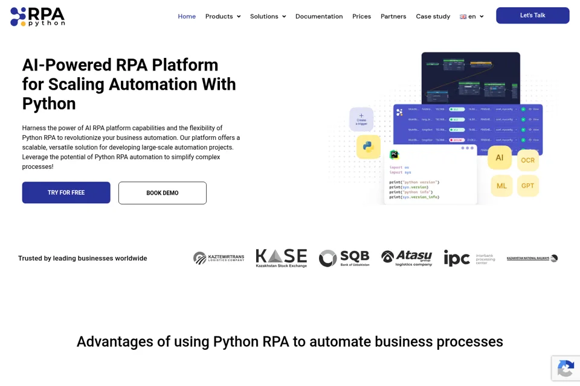This screenshot has height=386, width=580.
Task: Click the reCAPTCHA badge icon
Action: coord(565,369)
